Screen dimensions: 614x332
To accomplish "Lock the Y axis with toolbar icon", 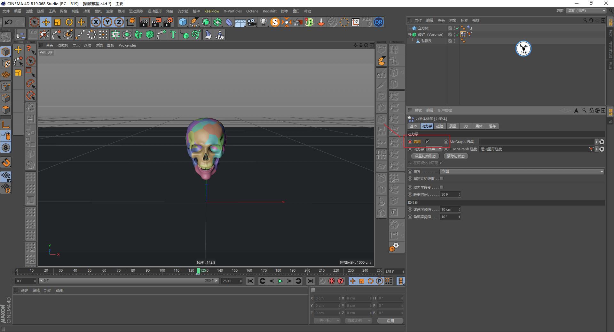I will pyautogui.click(x=107, y=22).
